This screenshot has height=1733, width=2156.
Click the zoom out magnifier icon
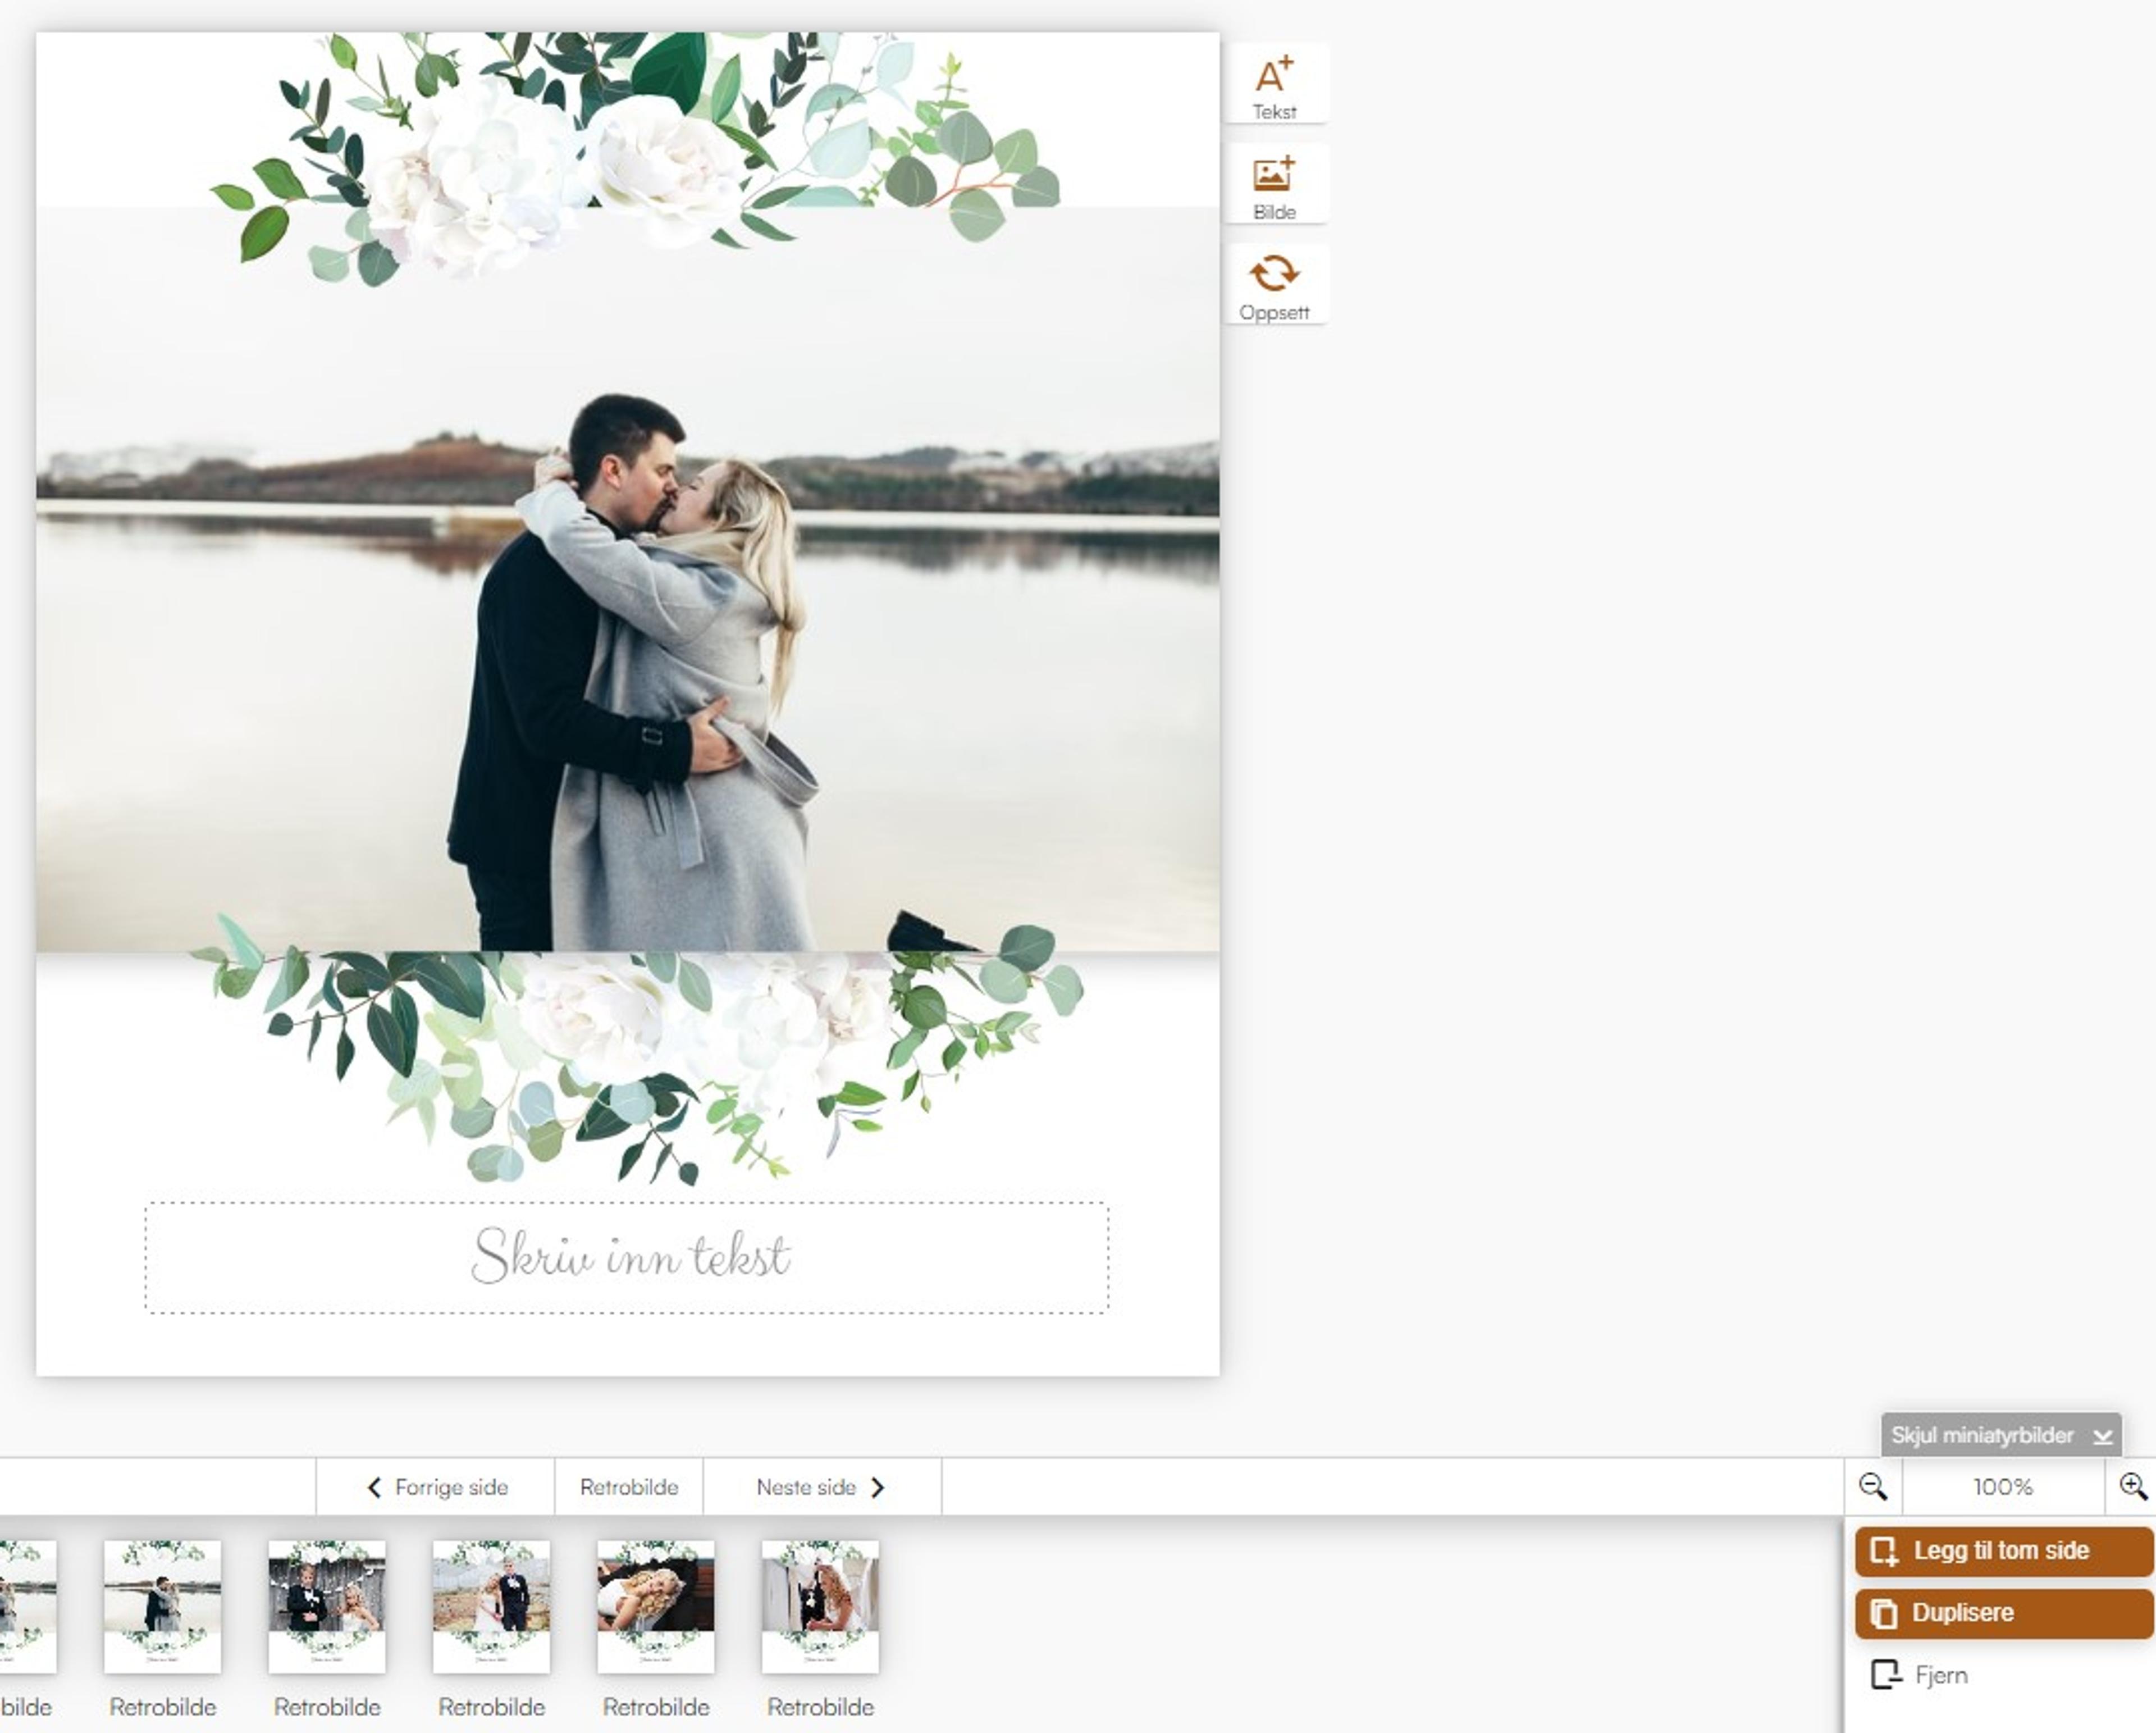pyautogui.click(x=1872, y=1487)
